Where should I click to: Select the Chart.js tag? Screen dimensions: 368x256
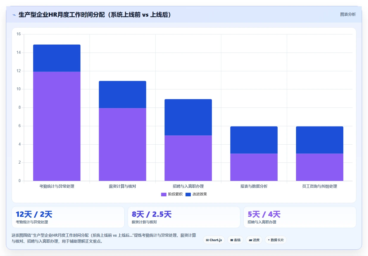coord(214,240)
